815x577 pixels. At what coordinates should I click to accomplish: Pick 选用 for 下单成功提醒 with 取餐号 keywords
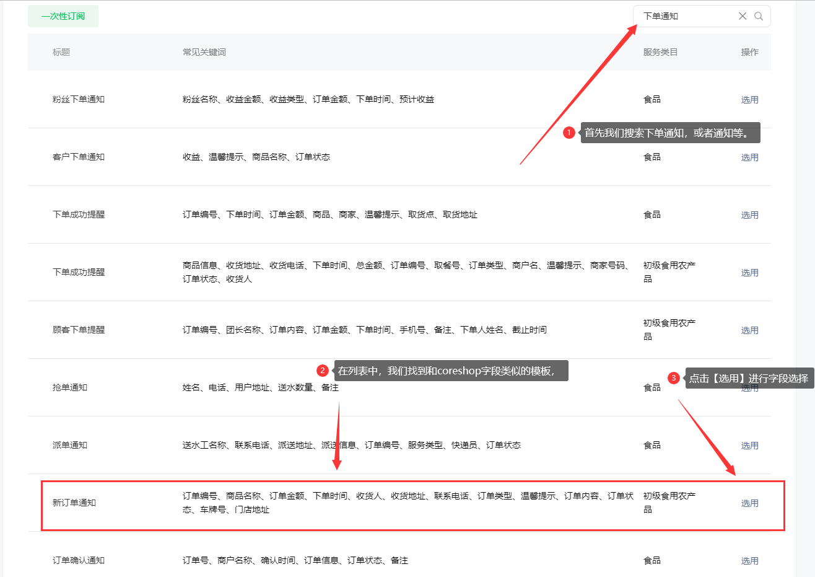click(x=749, y=273)
